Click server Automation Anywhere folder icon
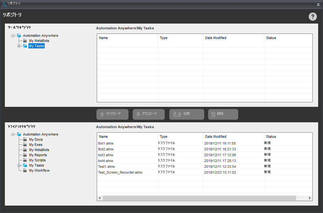The image size is (323, 213). click(19, 35)
